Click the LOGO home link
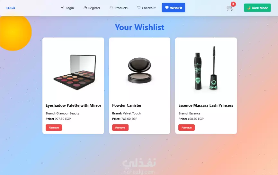This screenshot has width=278, height=175. (11, 8)
